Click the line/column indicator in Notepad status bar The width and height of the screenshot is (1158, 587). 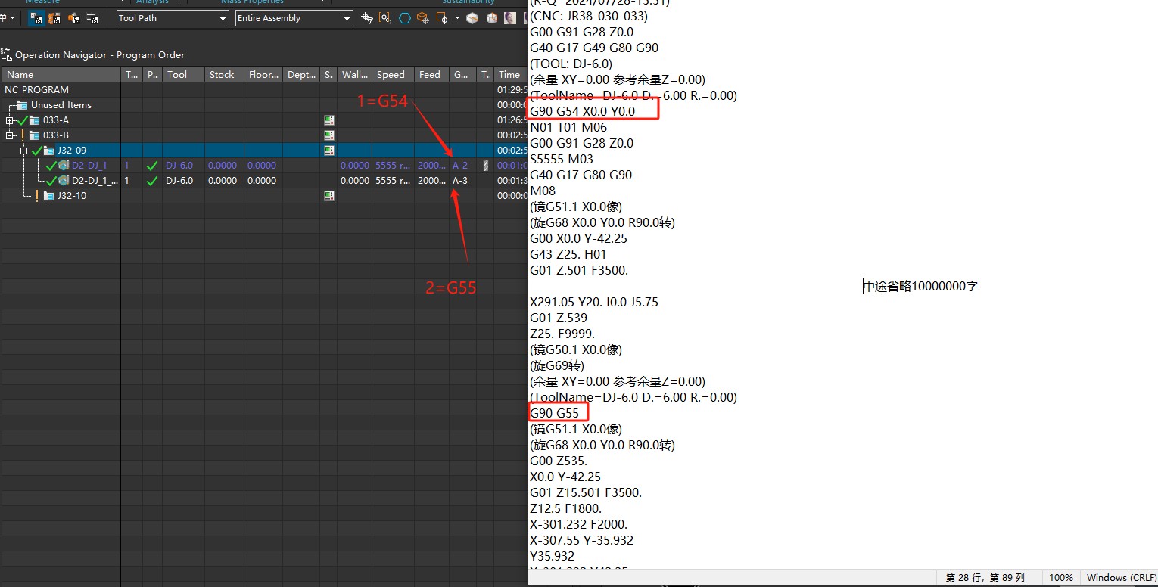click(985, 578)
